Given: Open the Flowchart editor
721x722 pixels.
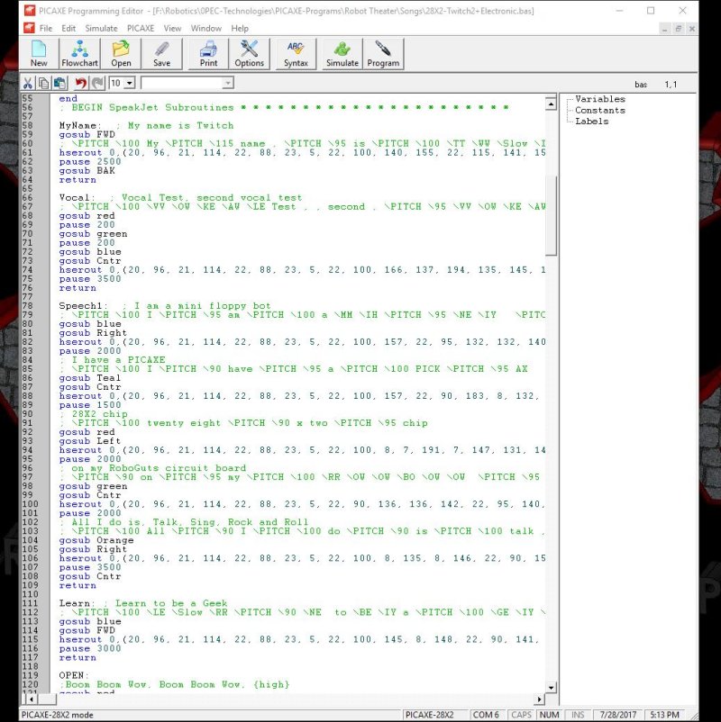Looking at the screenshot, I should point(80,54).
